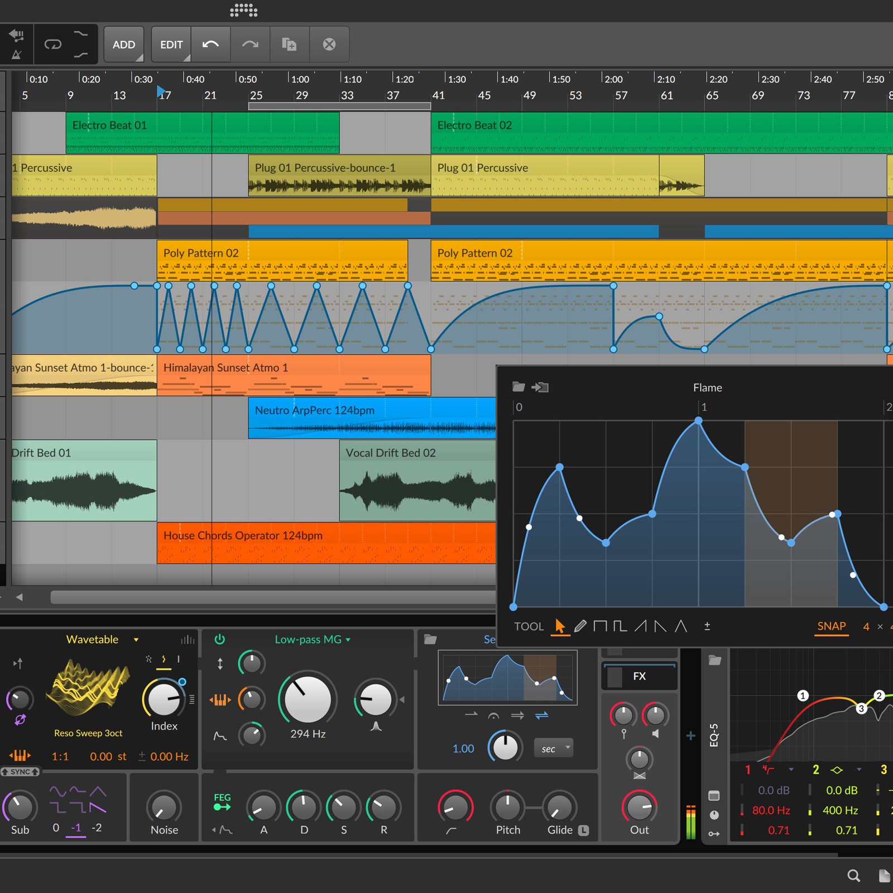Viewport: 893px width, 893px height.
Task: Click the punch-out icon
Action: pyautogui.click(x=81, y=55)
